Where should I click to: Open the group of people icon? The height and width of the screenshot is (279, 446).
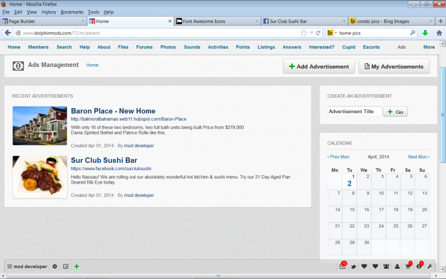tap(386, 267)
